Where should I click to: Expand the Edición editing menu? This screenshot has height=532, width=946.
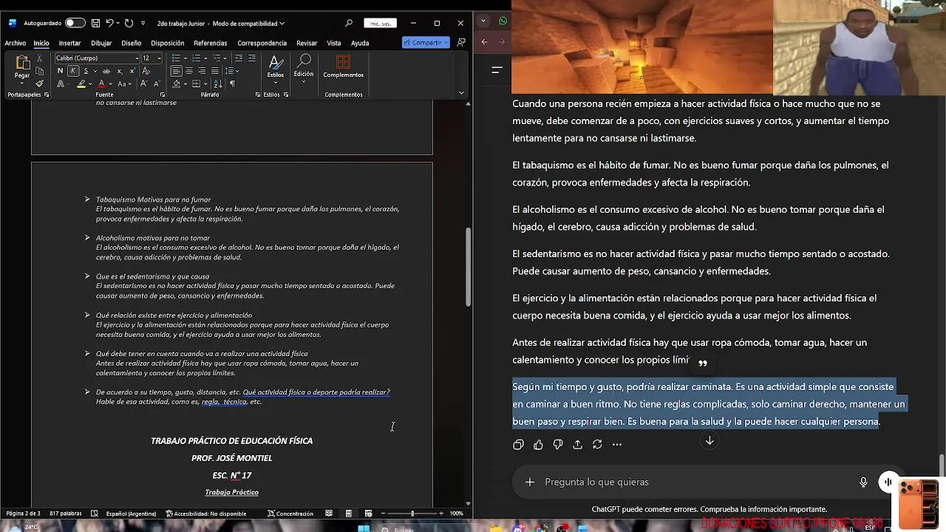pyautogui.click(x=304, y=68)
